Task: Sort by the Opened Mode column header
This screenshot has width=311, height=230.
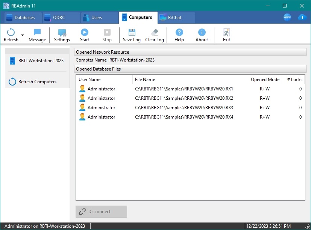Action: tap(265, 80)
